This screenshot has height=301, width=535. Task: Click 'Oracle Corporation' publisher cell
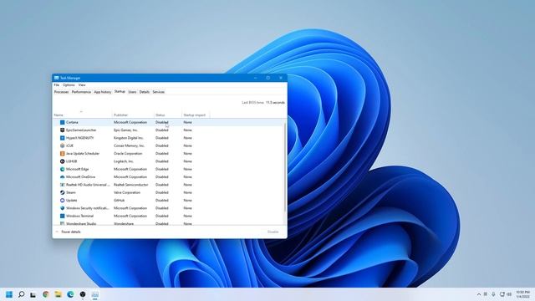click(128, 154)
